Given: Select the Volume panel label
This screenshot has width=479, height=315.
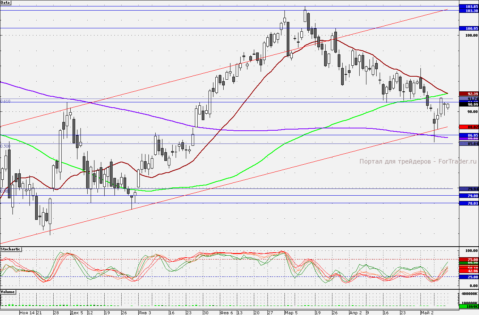Looking at the screenshot, I should [x=8, y=292].
